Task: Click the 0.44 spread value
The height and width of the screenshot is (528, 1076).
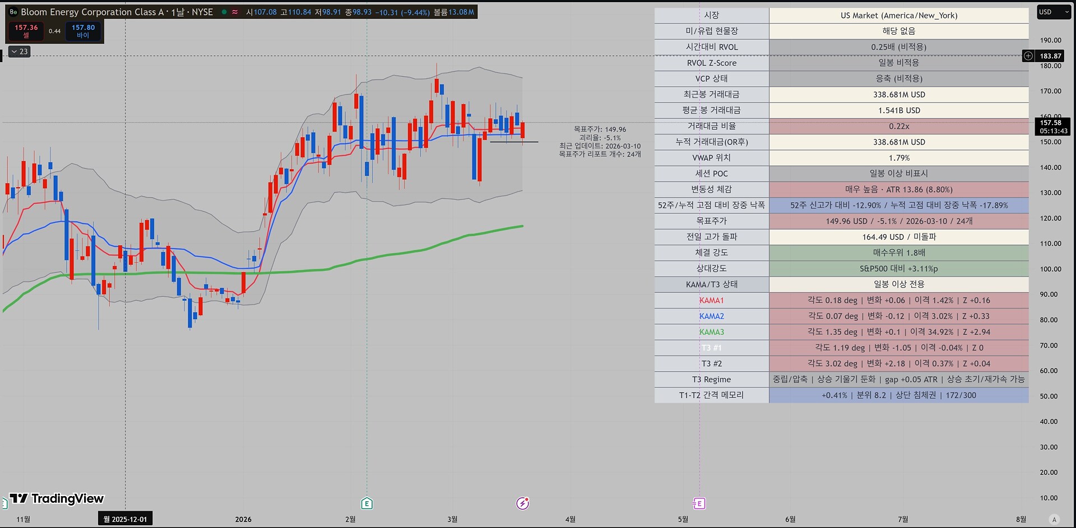Action: [54, 31]
